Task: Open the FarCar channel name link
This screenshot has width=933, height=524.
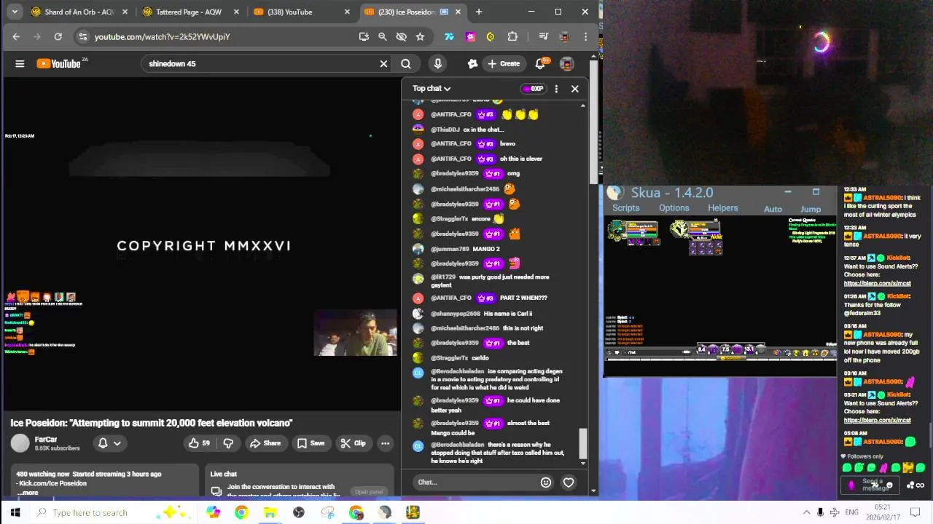Action: coord(46,440)
